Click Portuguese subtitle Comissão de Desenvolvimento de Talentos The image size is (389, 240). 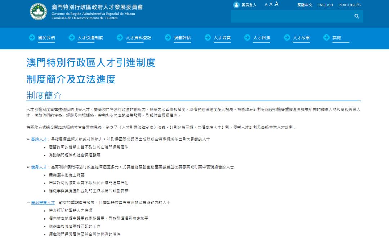tap(84, 18)
